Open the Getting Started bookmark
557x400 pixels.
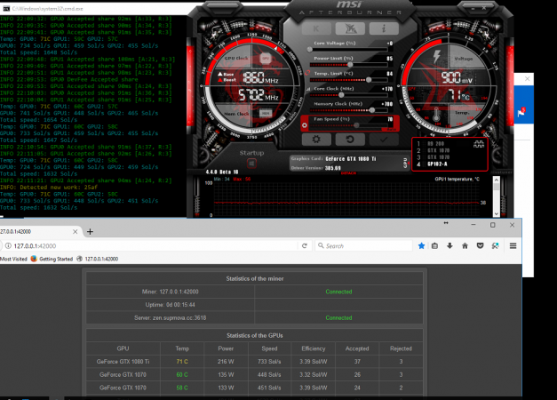[x=52, y=259]
